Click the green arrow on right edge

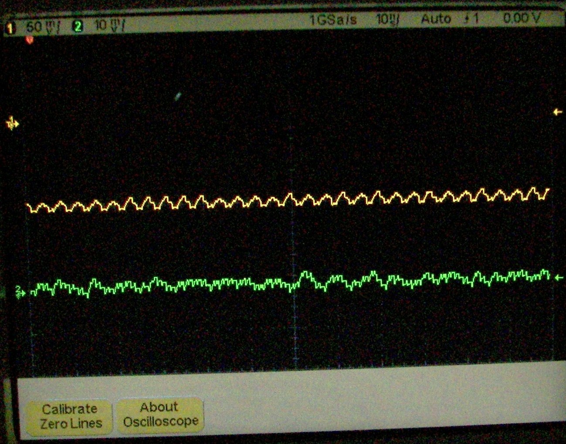(559, 277)
